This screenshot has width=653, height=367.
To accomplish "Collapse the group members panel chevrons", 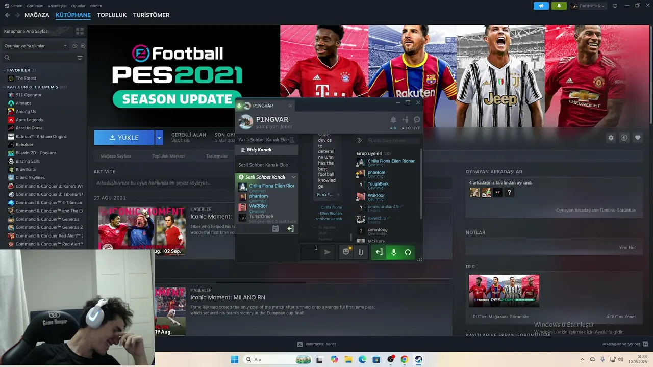I will coord(360,140).
